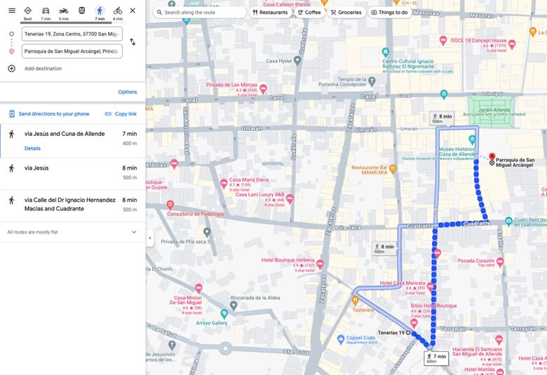Click Posada de Las Monjas hotel pin

264,88
